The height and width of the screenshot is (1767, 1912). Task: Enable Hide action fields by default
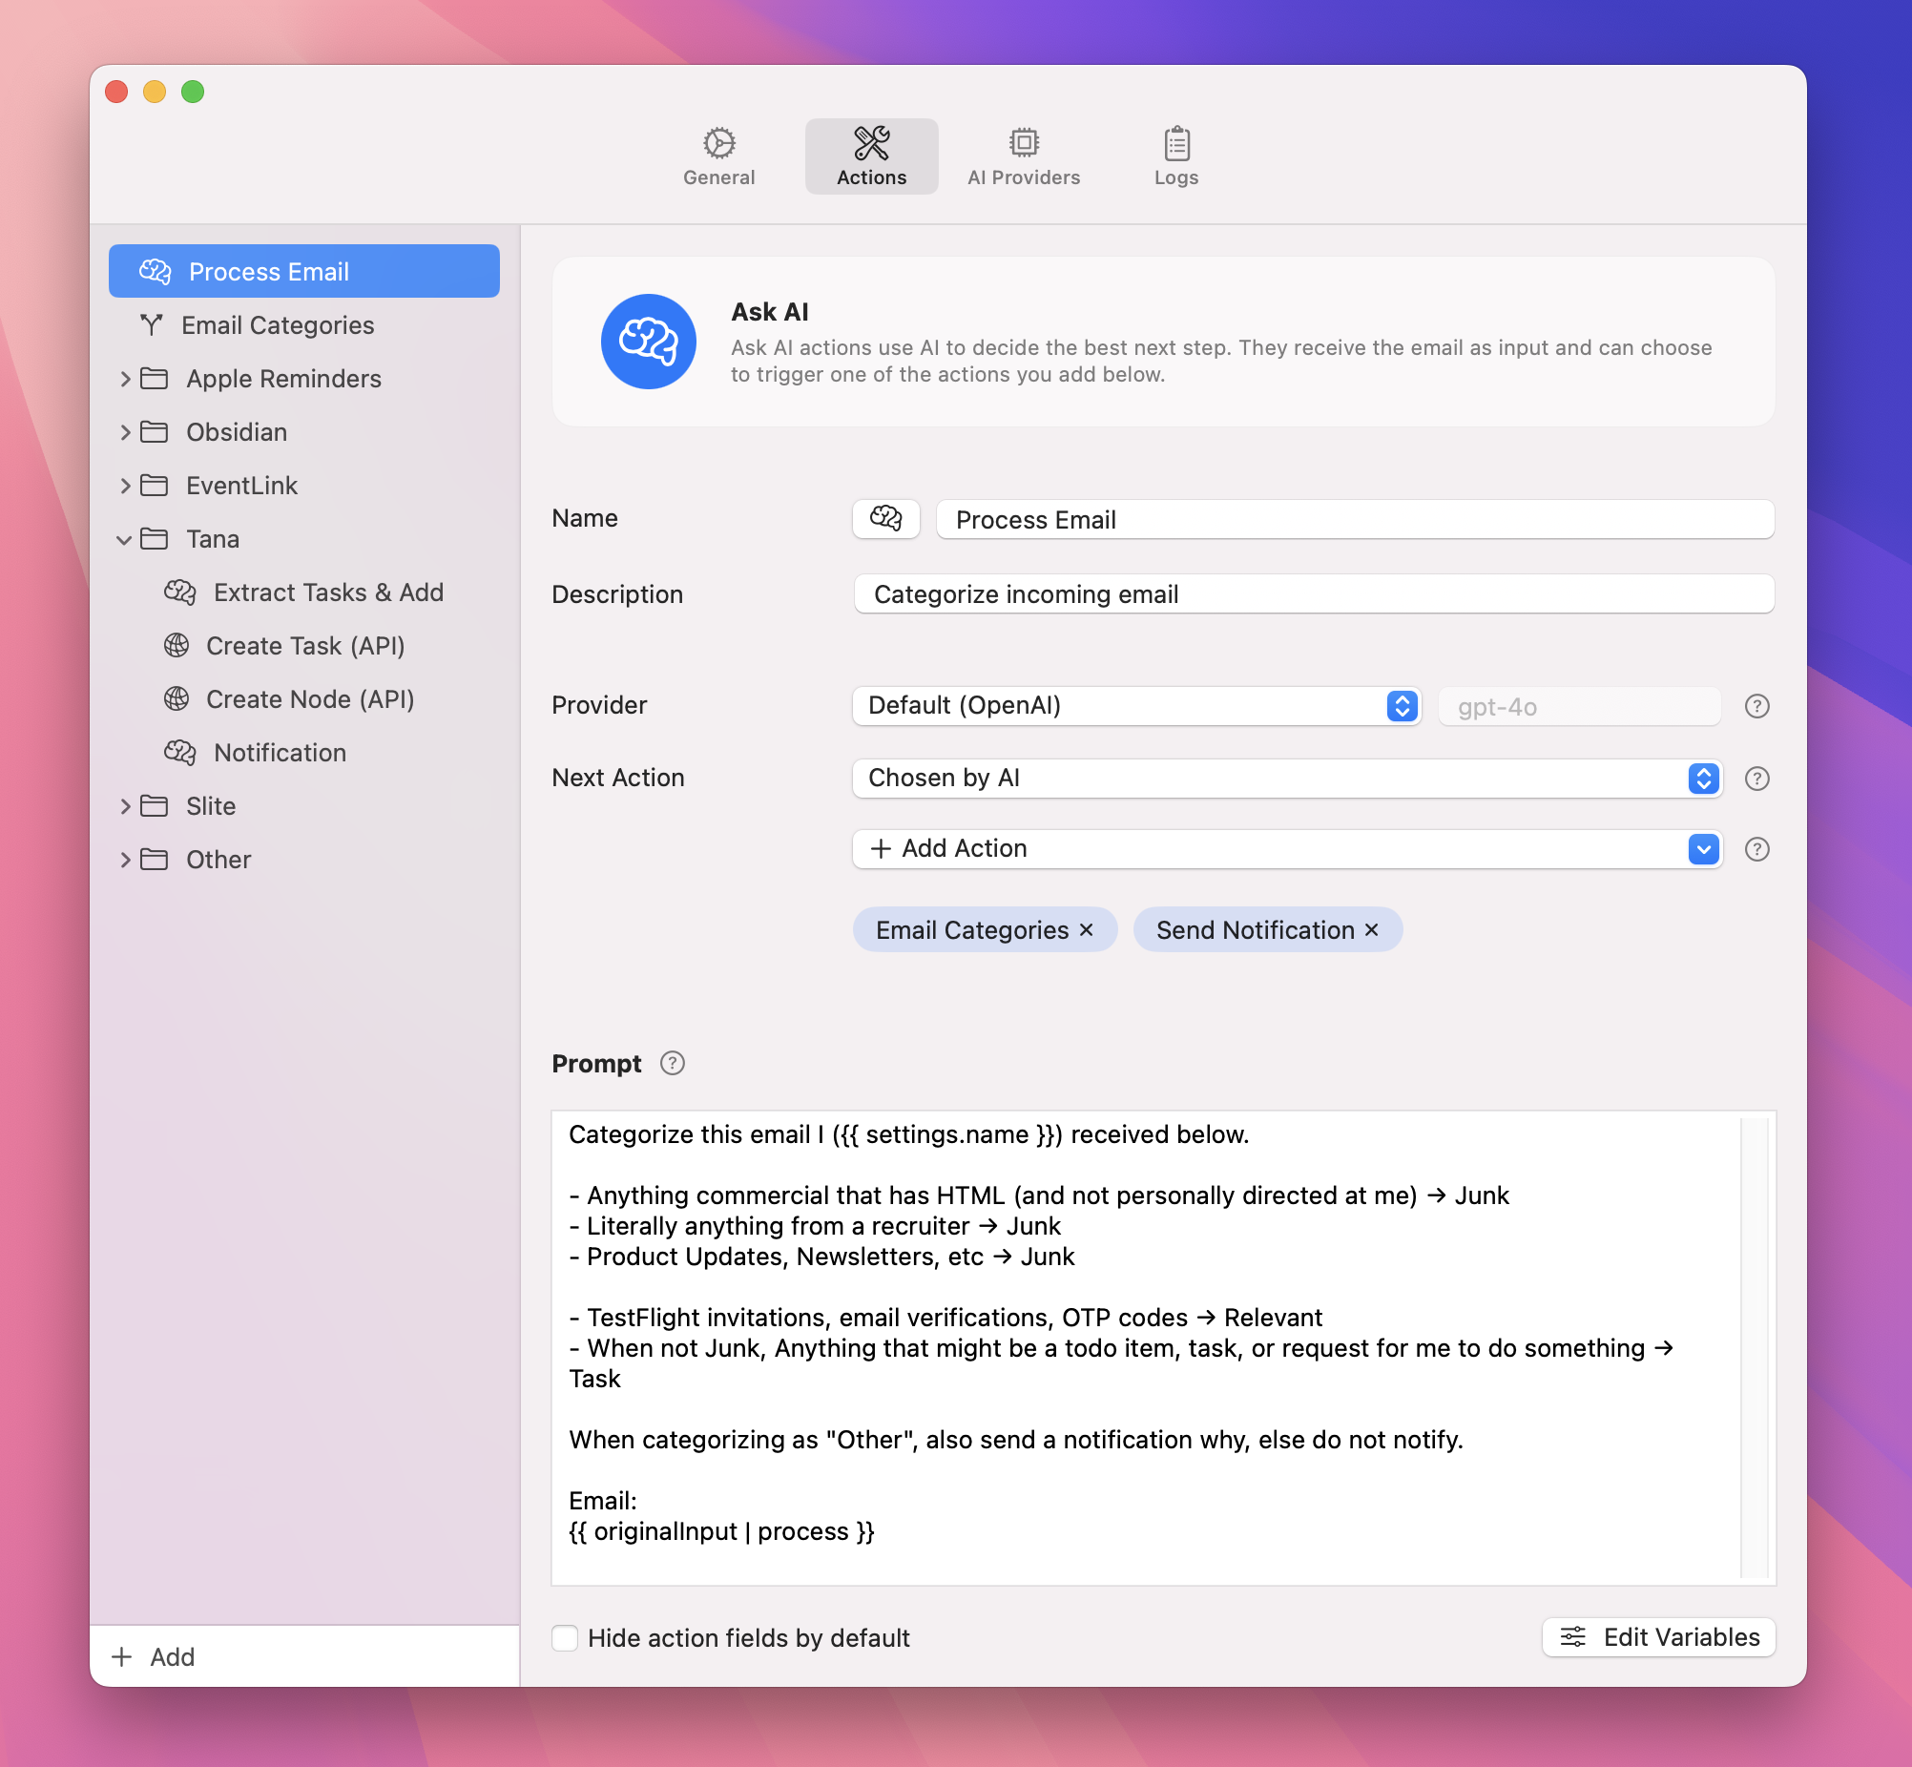566,1638
